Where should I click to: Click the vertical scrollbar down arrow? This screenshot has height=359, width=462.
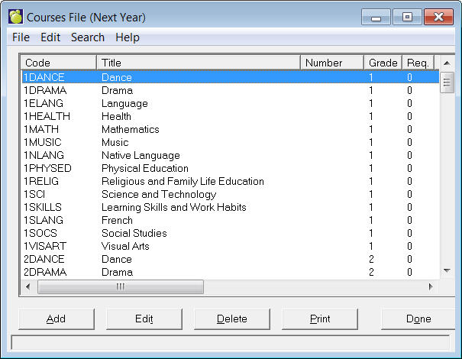[x=447, y=270]
